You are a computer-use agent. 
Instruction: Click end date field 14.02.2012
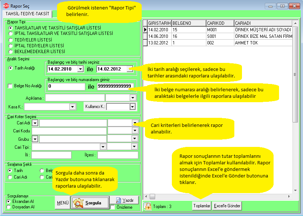point(112,69)
